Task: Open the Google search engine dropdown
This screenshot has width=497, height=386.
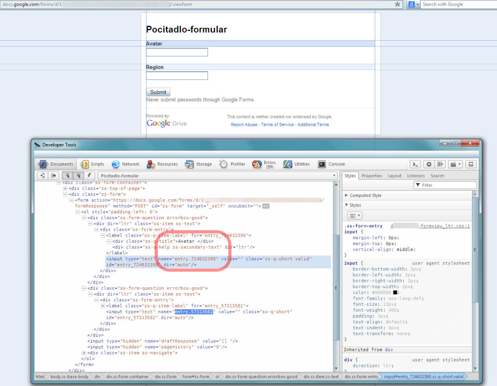Action: 413,4
